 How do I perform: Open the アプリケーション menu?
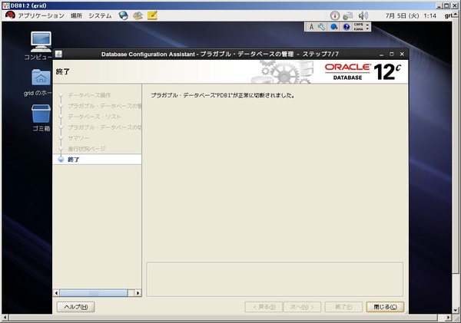point(41,15)
